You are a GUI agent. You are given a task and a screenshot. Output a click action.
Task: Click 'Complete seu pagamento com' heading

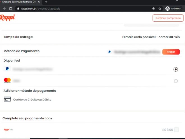click(27, 118)
